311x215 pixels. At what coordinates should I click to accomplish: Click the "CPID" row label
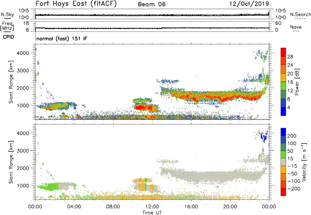[x=9, y=37]
